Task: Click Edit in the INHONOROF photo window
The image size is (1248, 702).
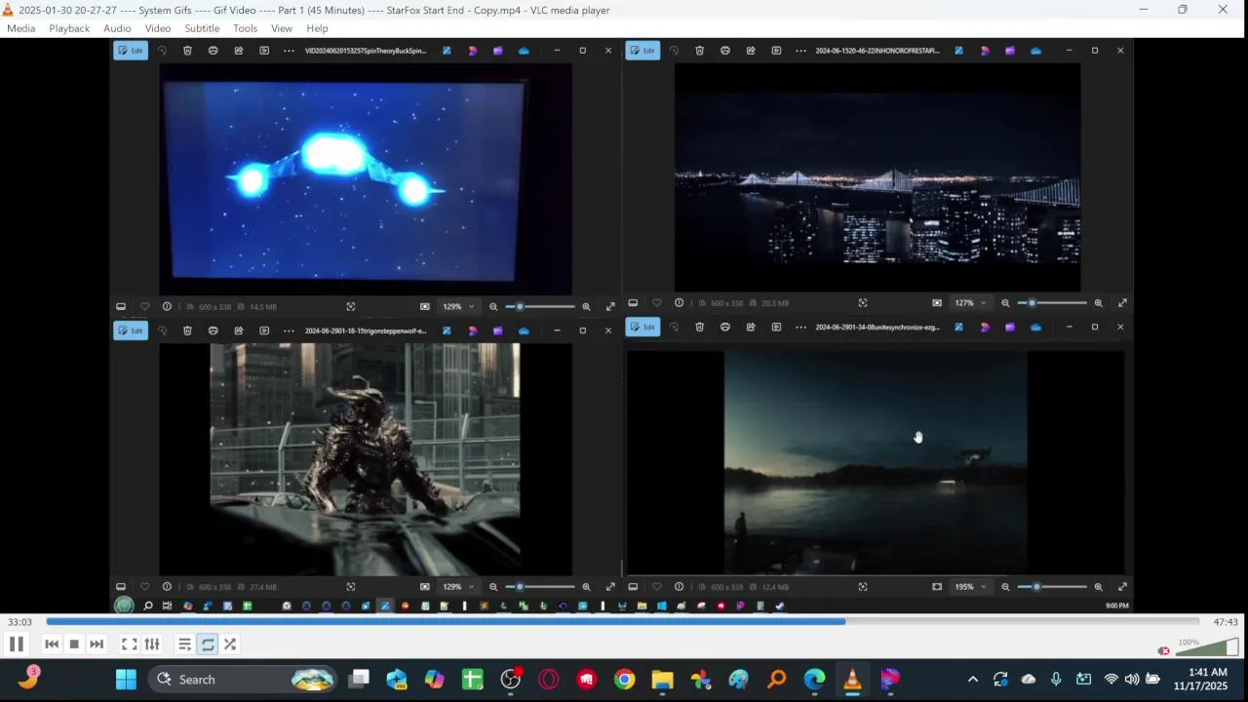Action: pyautogui.click(x=643, y=51)
